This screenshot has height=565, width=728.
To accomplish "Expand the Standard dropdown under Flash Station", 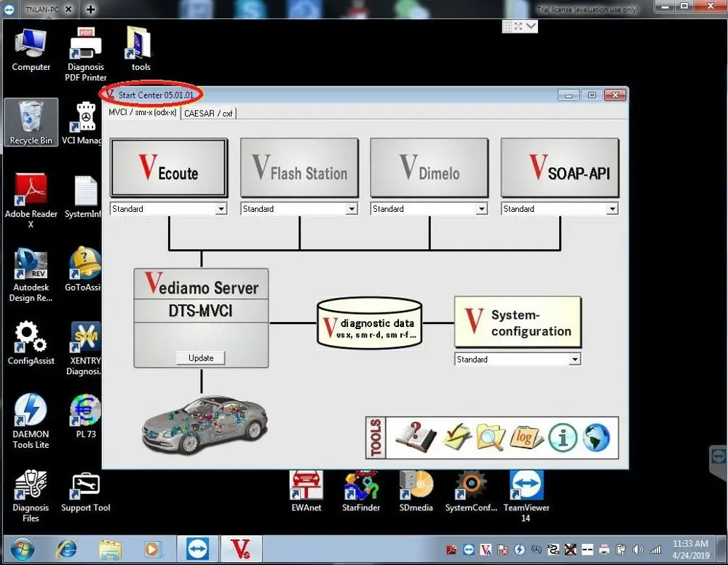I will (x=352, y=209).
